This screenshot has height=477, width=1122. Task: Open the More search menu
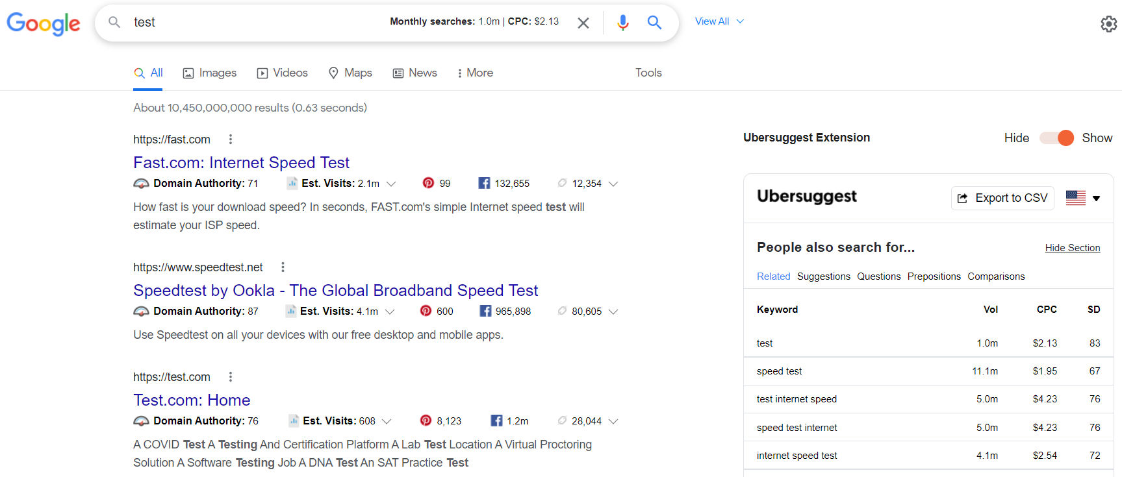(475, 73)
